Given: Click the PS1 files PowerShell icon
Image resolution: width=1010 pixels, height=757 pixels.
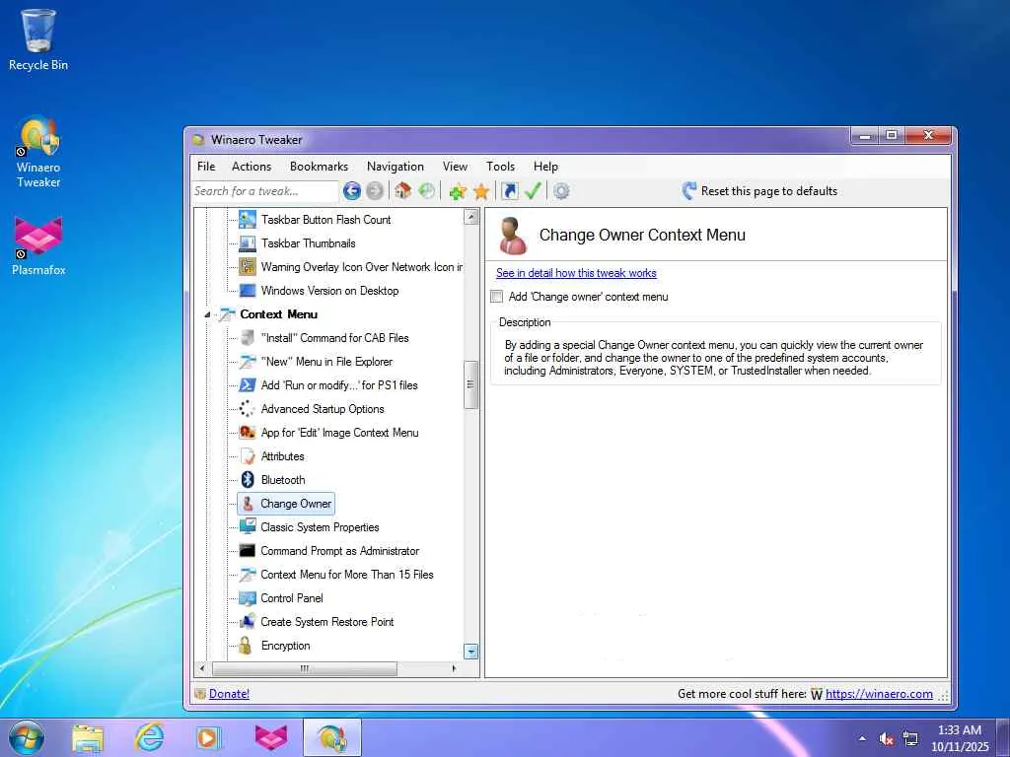Looking at the screenshot, I should point(248,385).
